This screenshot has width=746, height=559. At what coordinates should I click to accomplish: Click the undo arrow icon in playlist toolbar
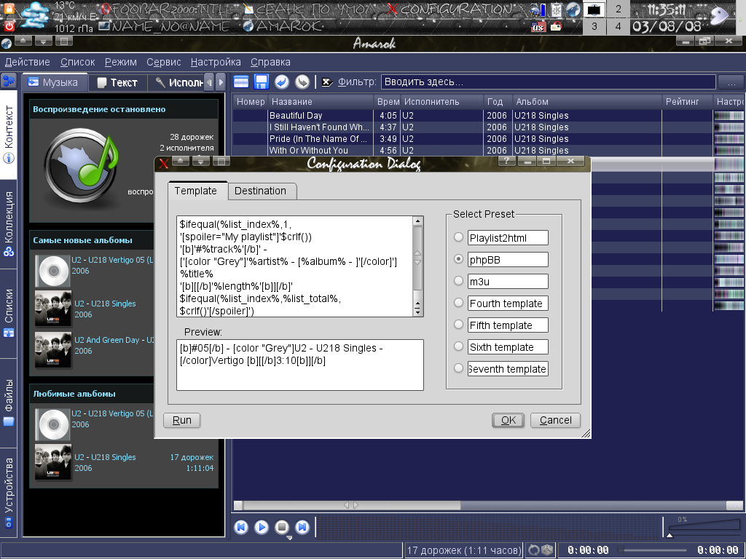click(x=282, y=82)
